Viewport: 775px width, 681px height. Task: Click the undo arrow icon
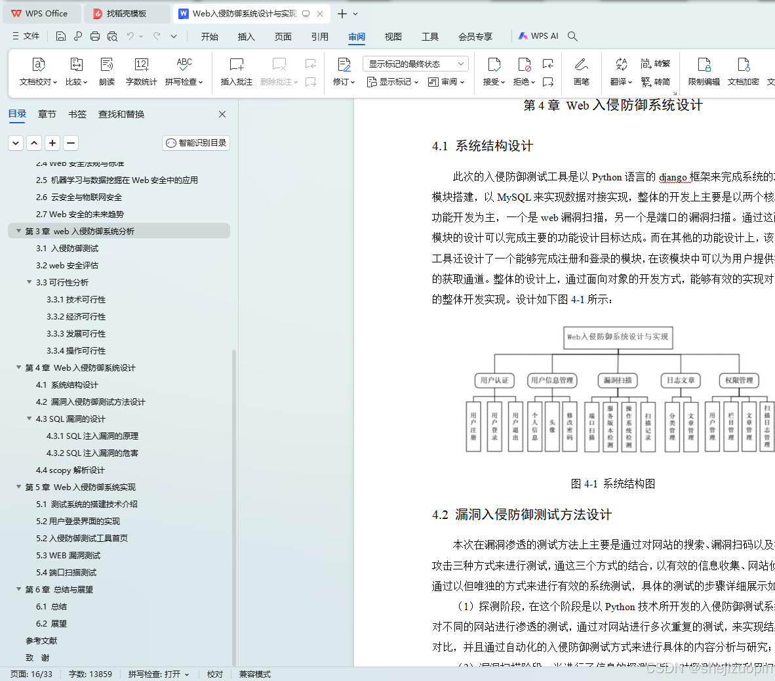click(x=130, y=36)
